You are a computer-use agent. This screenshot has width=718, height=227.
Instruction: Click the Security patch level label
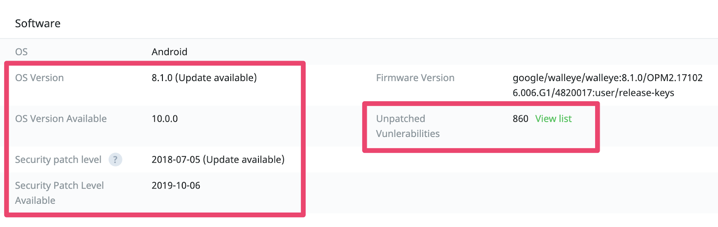pyautogui.click(x=58, y=160)
